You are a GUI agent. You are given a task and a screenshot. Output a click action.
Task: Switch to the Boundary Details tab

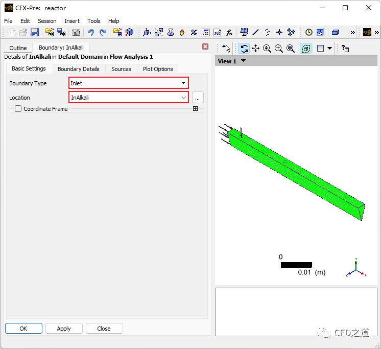click(x=79, y=69)
